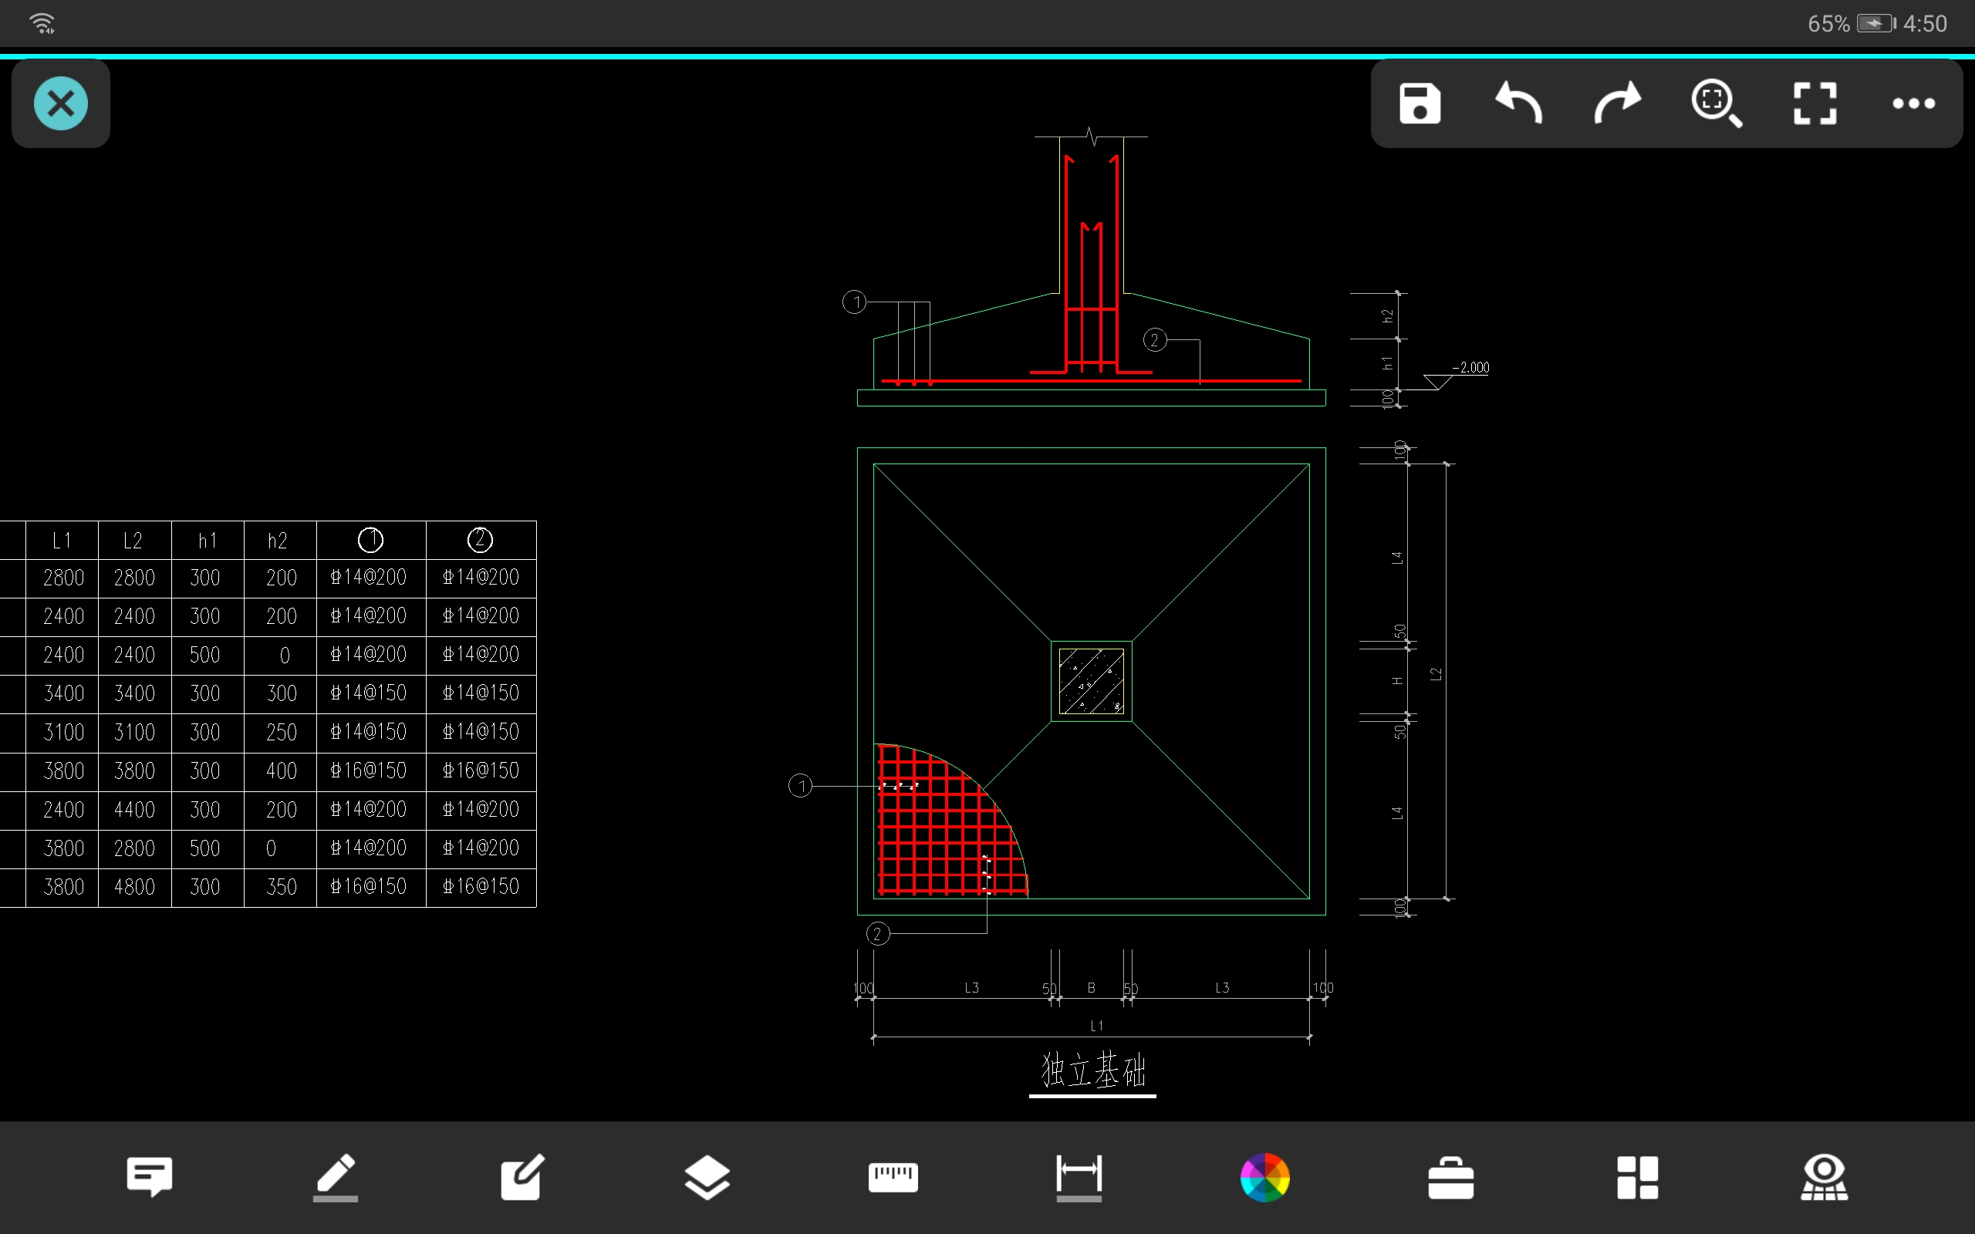The width and height of the screenshot is (1975, 1234).
Task: Open the color wheel picker
Action: 1265,1178
